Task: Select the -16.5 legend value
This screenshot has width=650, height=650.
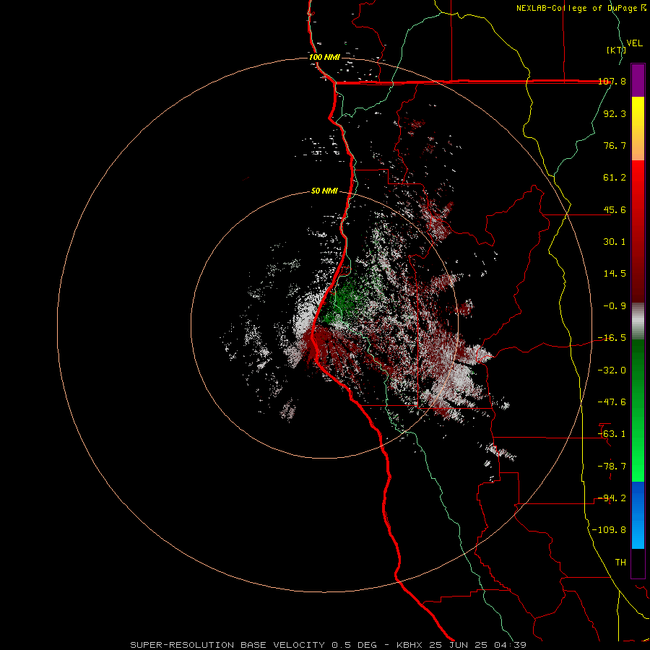Action: 612,338
